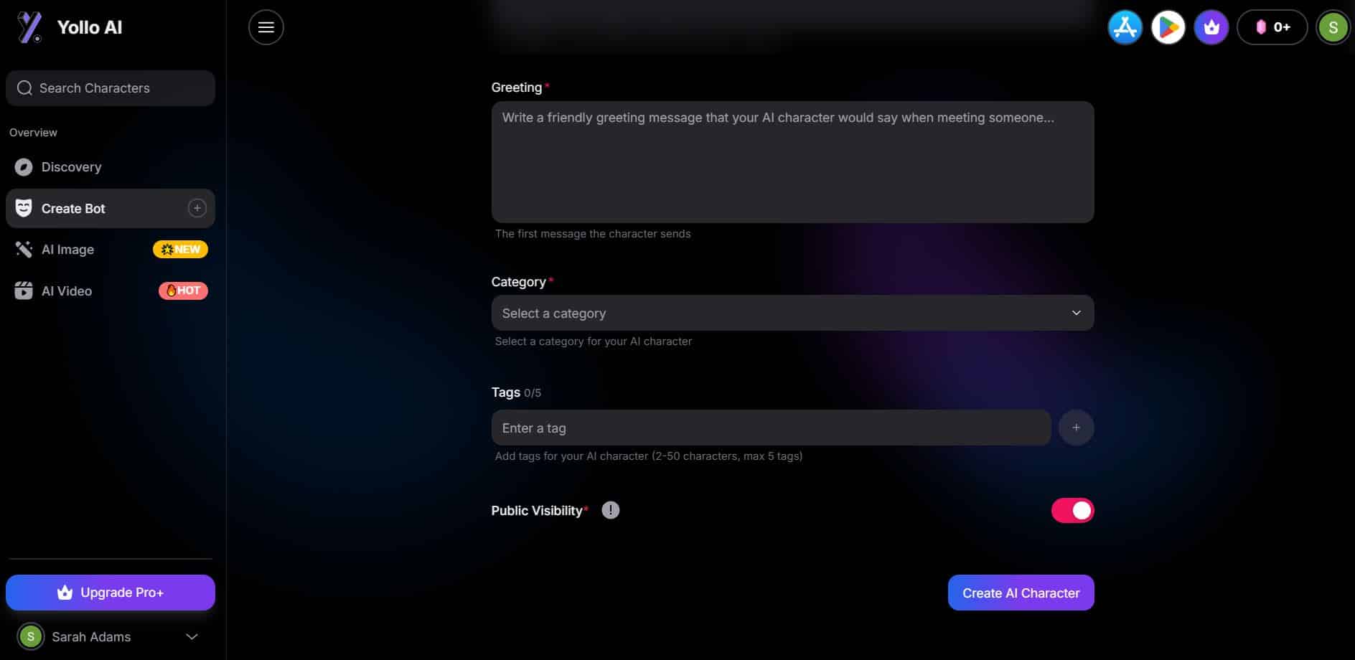Focus the Search Characters field
The width and height of the screenshot is (1355, 660).
111,88
